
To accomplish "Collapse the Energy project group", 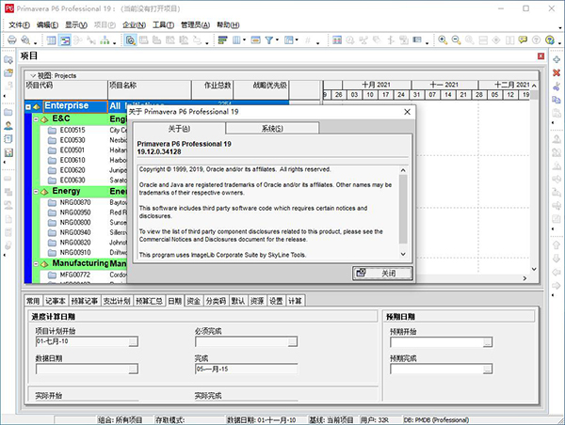I will point(36,192).
